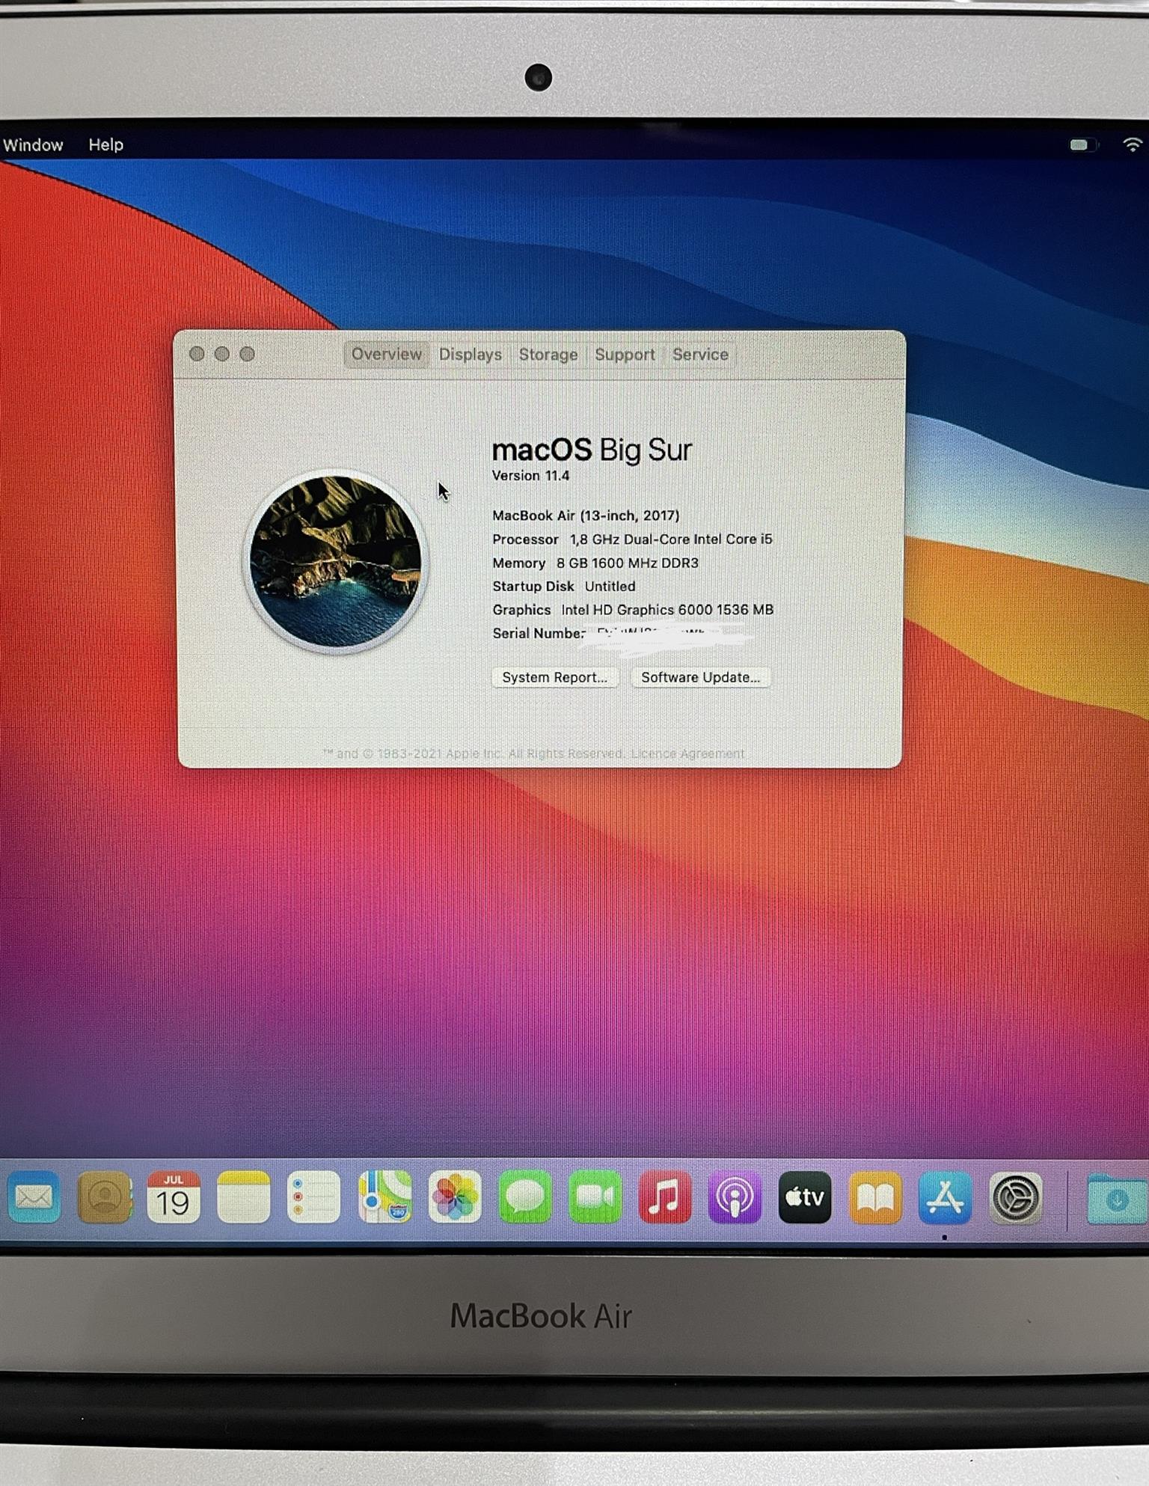
Task: Launch Reminders from the Dock
Action: coord(313,1197)
